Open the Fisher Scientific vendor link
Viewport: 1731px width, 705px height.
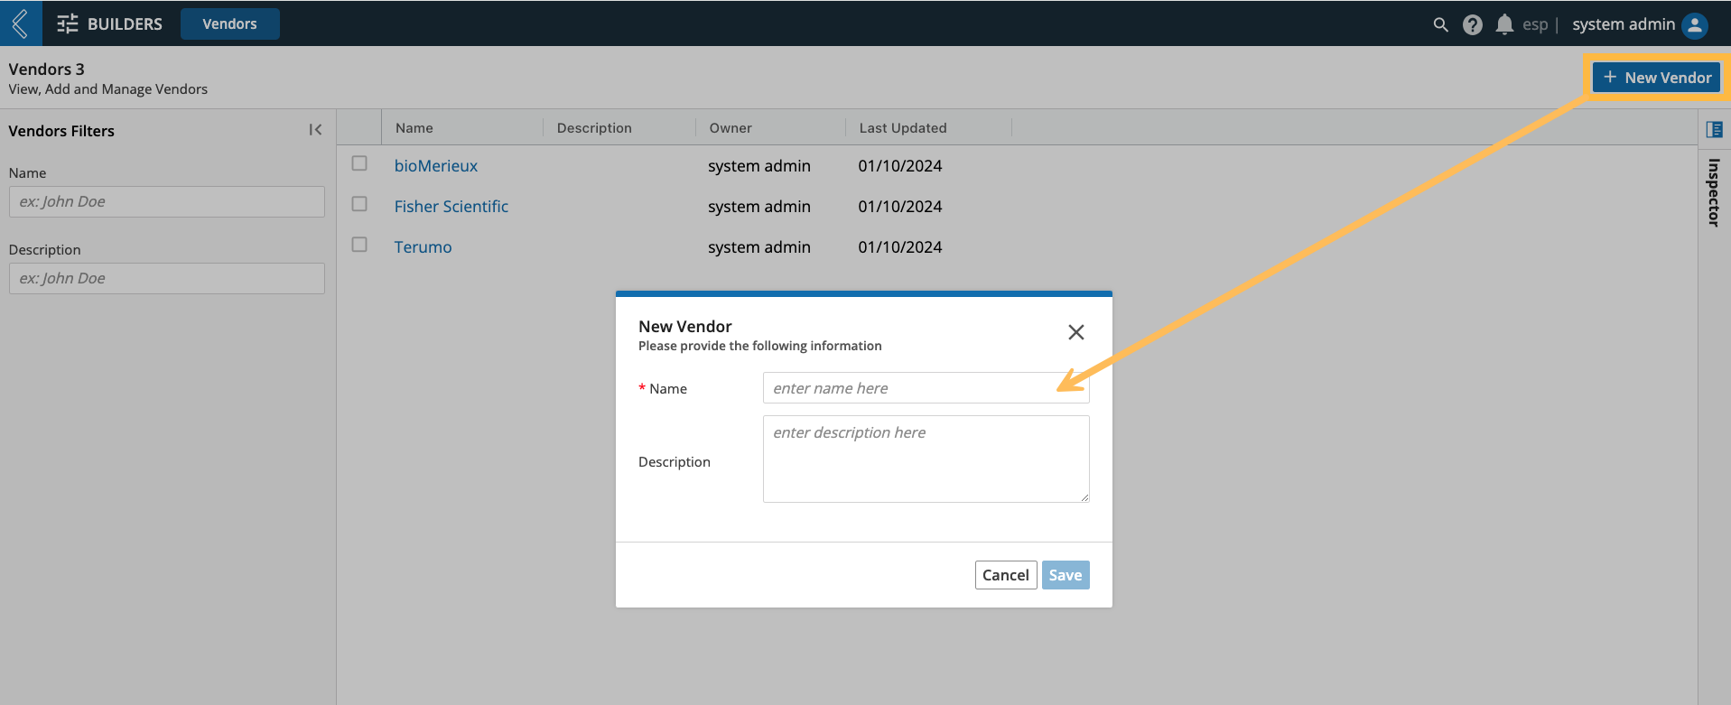451,207
